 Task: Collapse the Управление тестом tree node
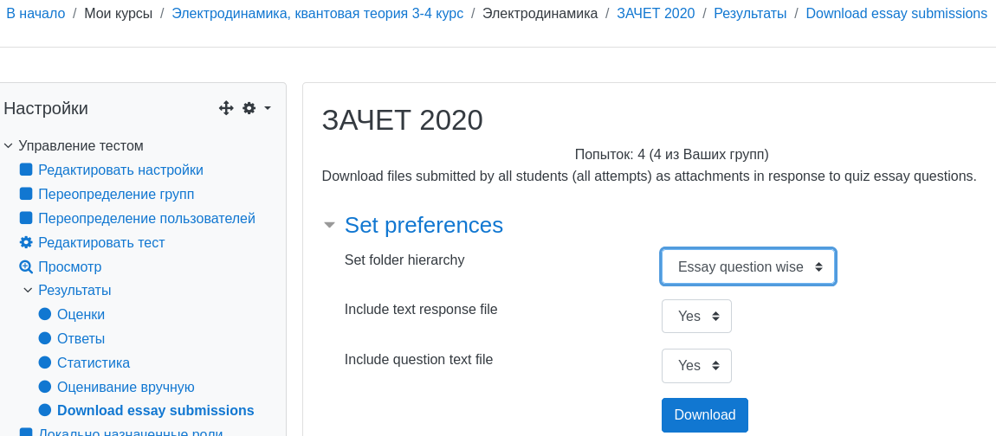coord(9,146)
